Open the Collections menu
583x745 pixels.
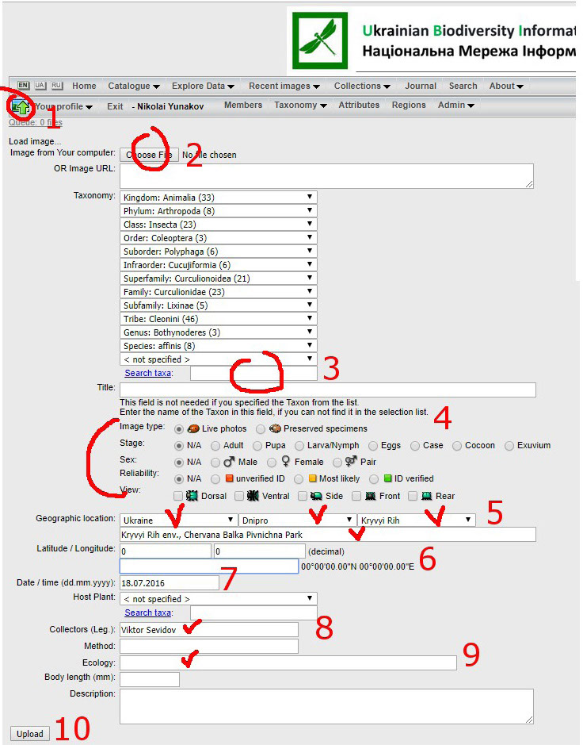[362, 86]
